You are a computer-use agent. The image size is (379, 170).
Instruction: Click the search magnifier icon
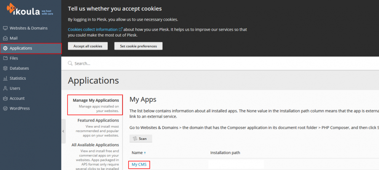coord(70,63)
